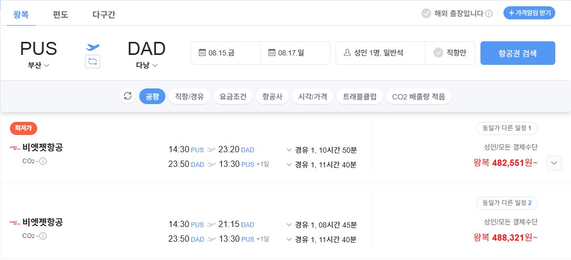Select the 왕복 round-trip tab
571x260 pixels.
click(21, 15)
